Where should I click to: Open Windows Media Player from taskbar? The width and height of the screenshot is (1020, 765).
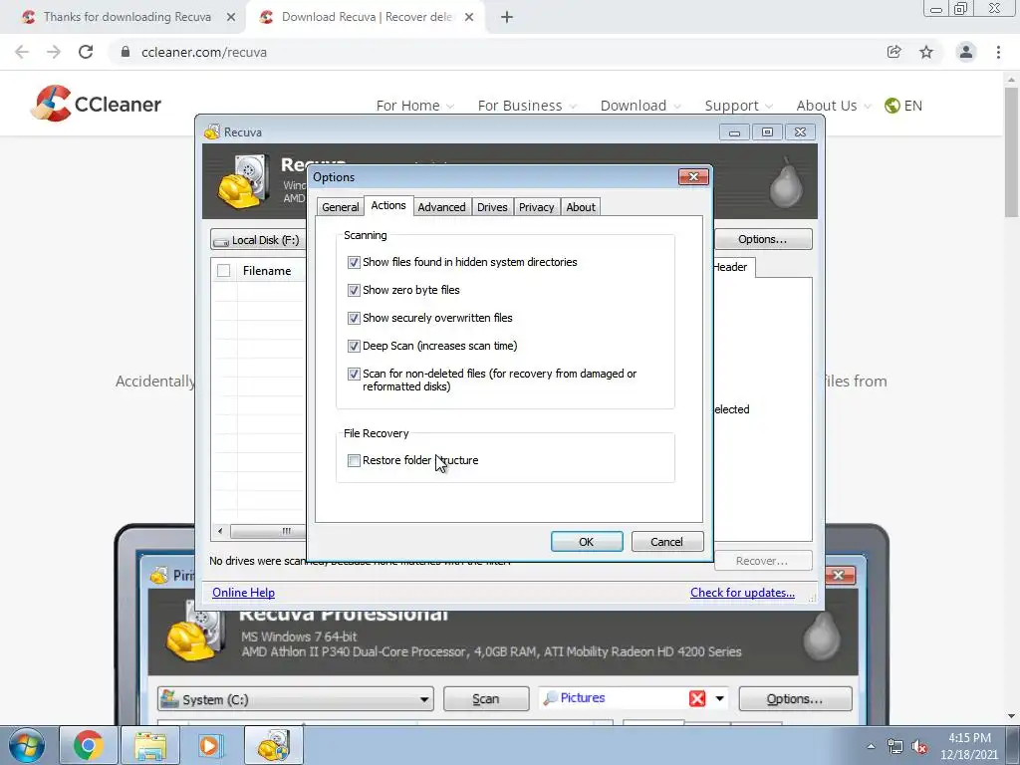(209, 745)
